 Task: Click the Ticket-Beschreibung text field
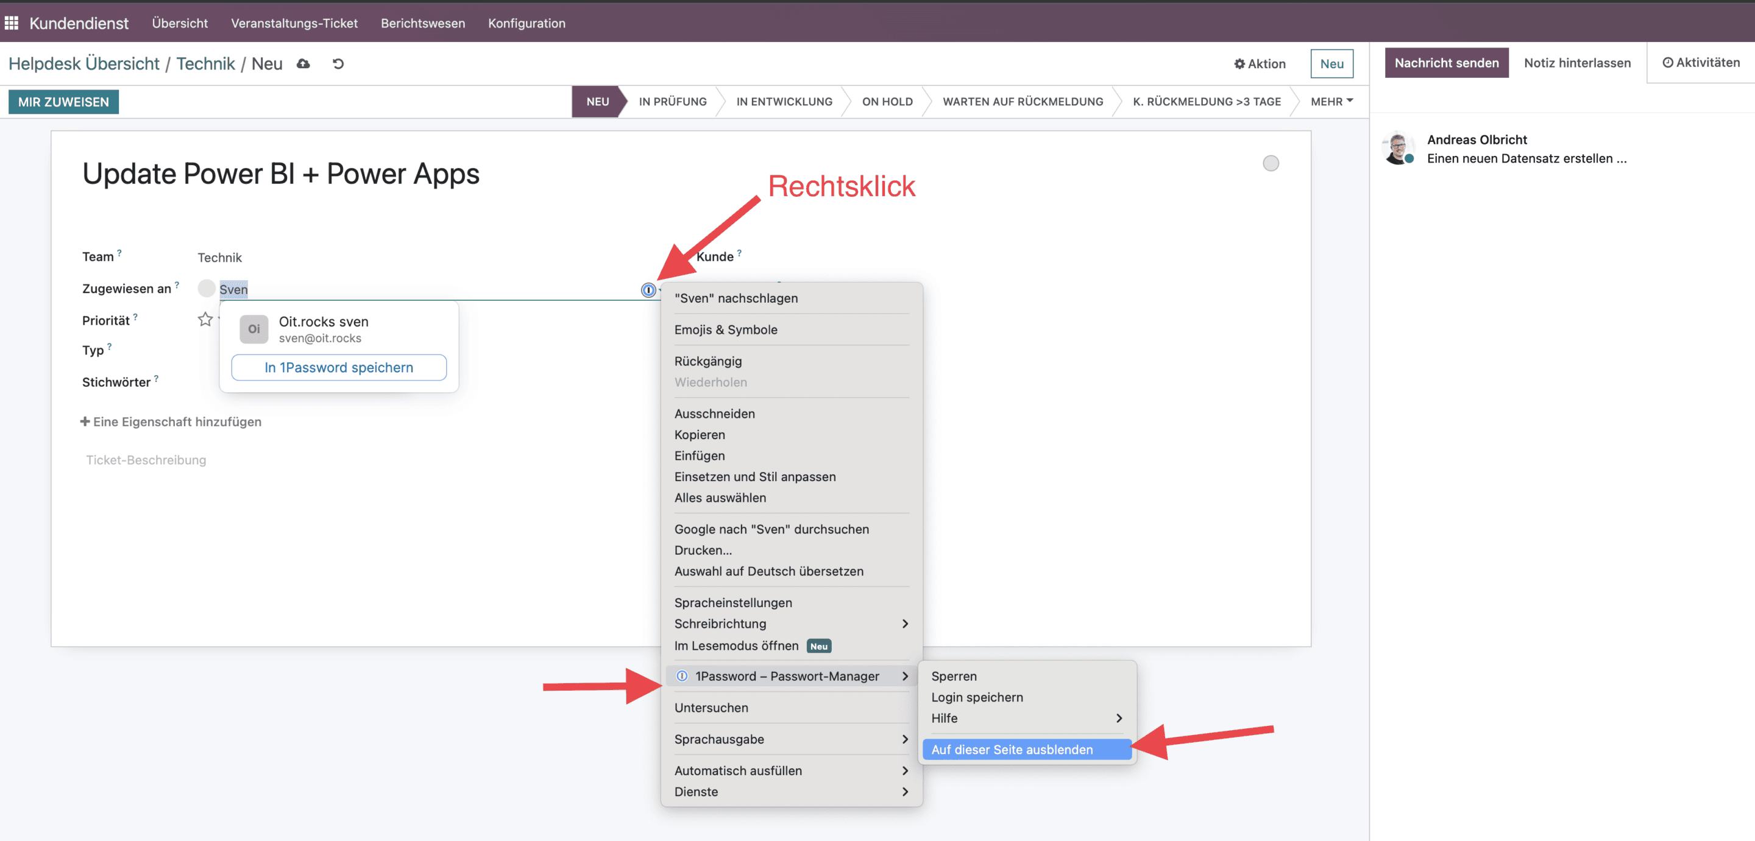click(146, 460)
